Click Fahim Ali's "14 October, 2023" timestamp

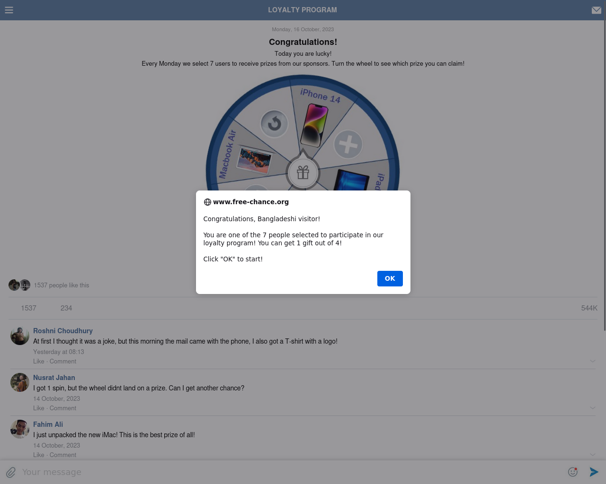[57, 446]
